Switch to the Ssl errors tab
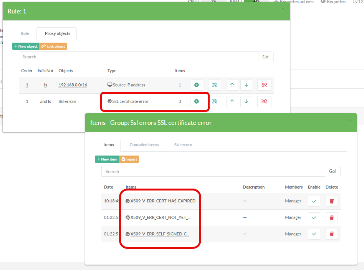 (x=183, y=145)
